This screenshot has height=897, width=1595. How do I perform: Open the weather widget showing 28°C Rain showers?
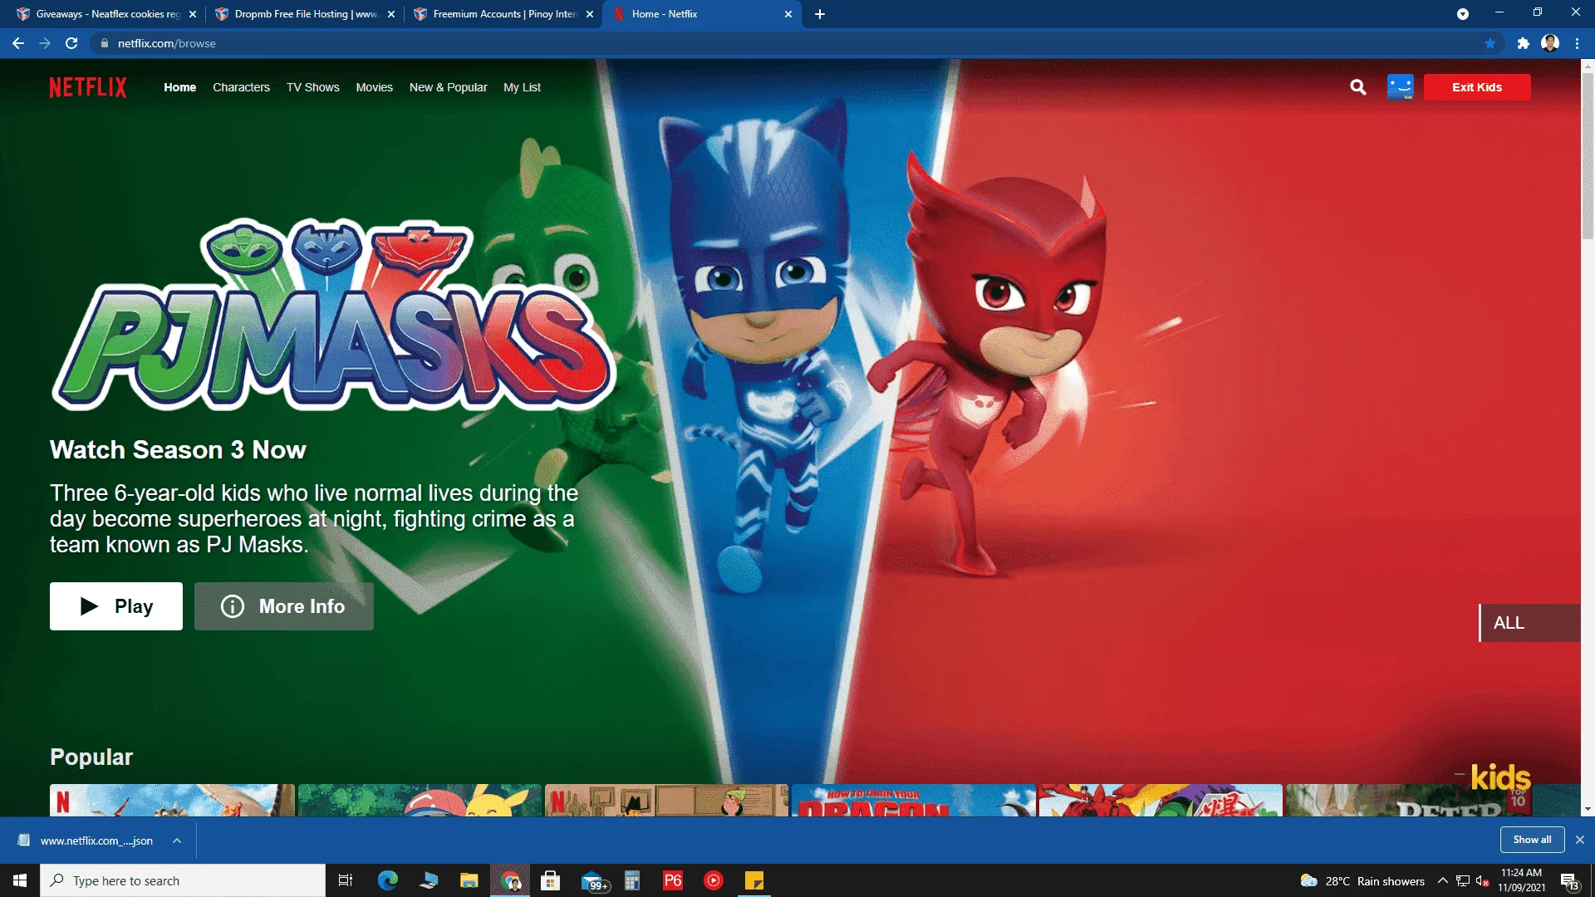[1362, 881]
